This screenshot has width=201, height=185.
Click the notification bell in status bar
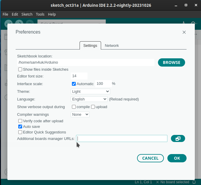click(194, 182)
